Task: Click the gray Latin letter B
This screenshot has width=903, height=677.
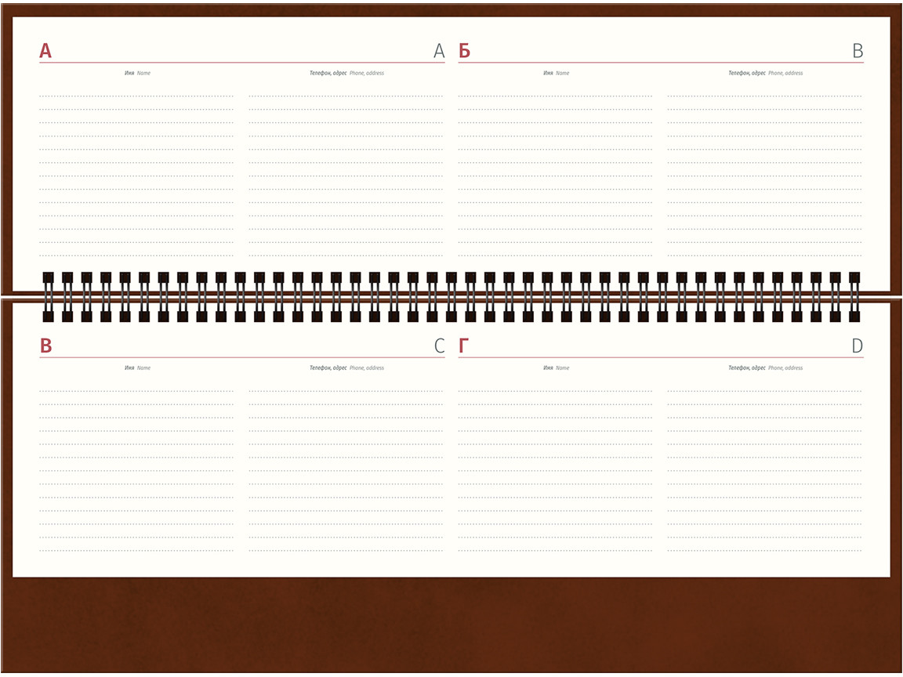Action: click(858, 52)
